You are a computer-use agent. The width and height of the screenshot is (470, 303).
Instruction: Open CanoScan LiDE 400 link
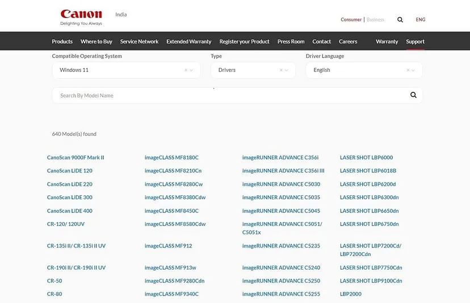(70, 211)
